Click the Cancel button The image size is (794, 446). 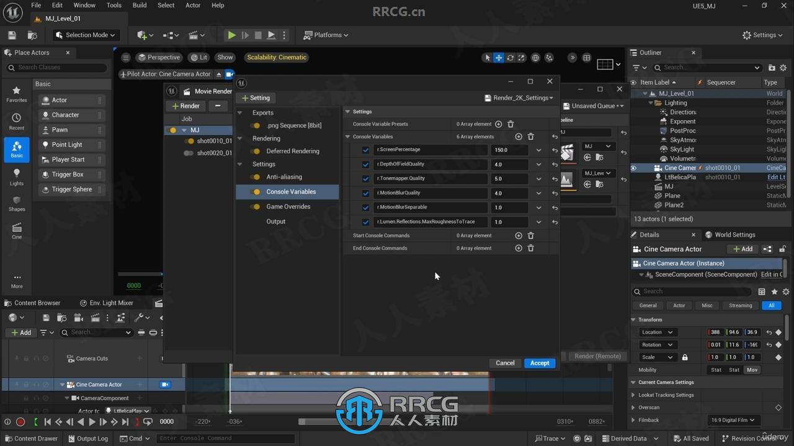tap(505, 363)
